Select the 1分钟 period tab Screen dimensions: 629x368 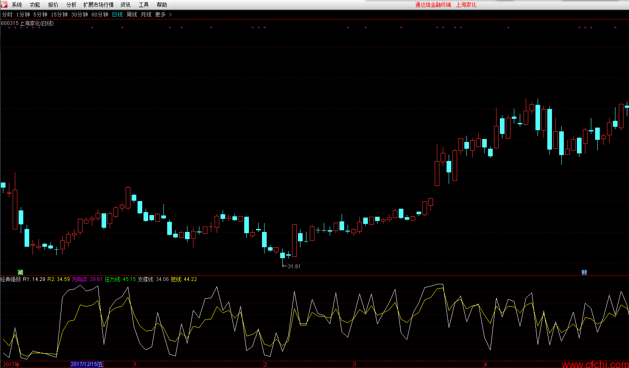click(23, 14)
